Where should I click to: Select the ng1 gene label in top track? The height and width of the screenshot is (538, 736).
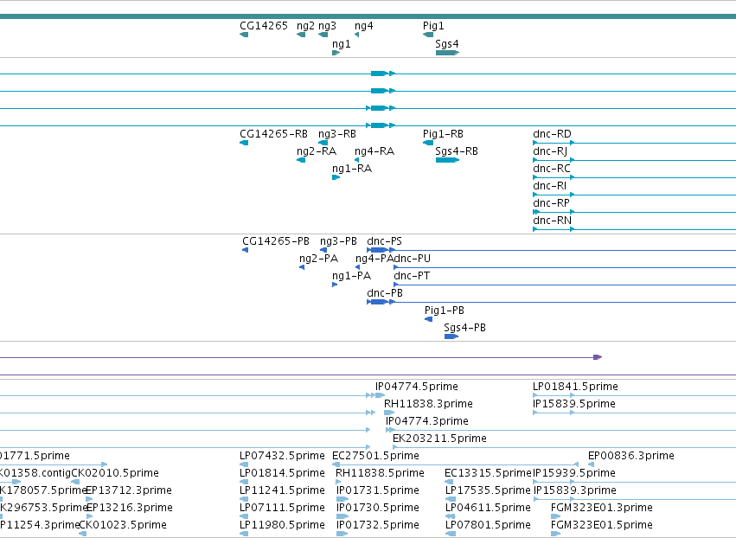pos(342,44)
